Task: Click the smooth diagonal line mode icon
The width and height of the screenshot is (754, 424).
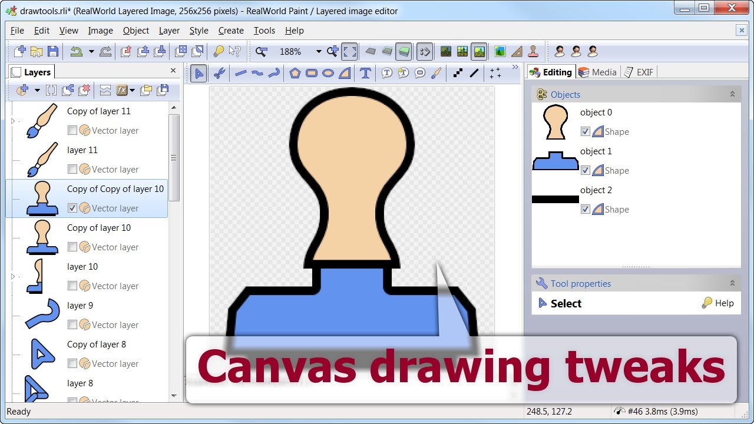Action: point(474,74)
